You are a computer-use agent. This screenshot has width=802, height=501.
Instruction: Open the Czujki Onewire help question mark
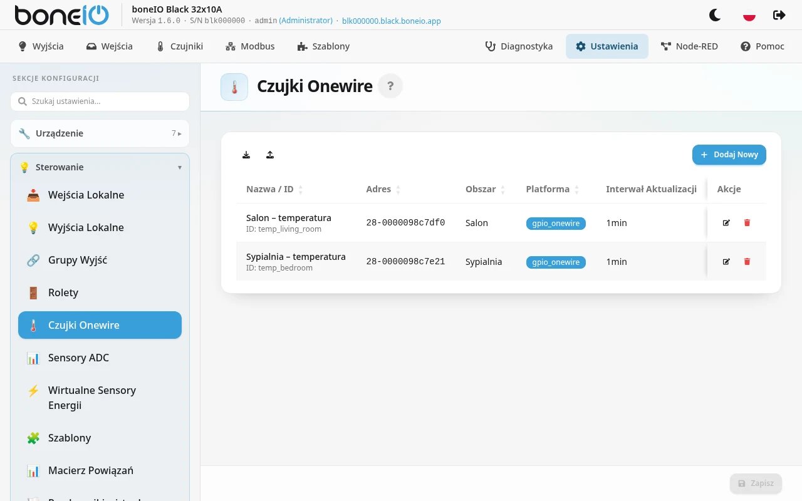(x=390, y=86)
